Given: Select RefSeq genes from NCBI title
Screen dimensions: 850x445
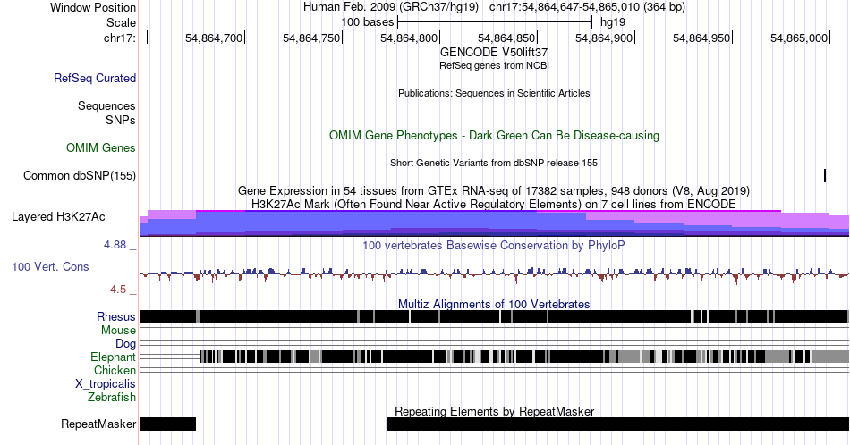Looking at the screenshot, I should [494, 65].
